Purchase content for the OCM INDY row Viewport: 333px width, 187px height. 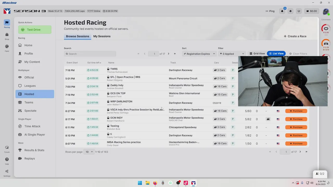296,119
